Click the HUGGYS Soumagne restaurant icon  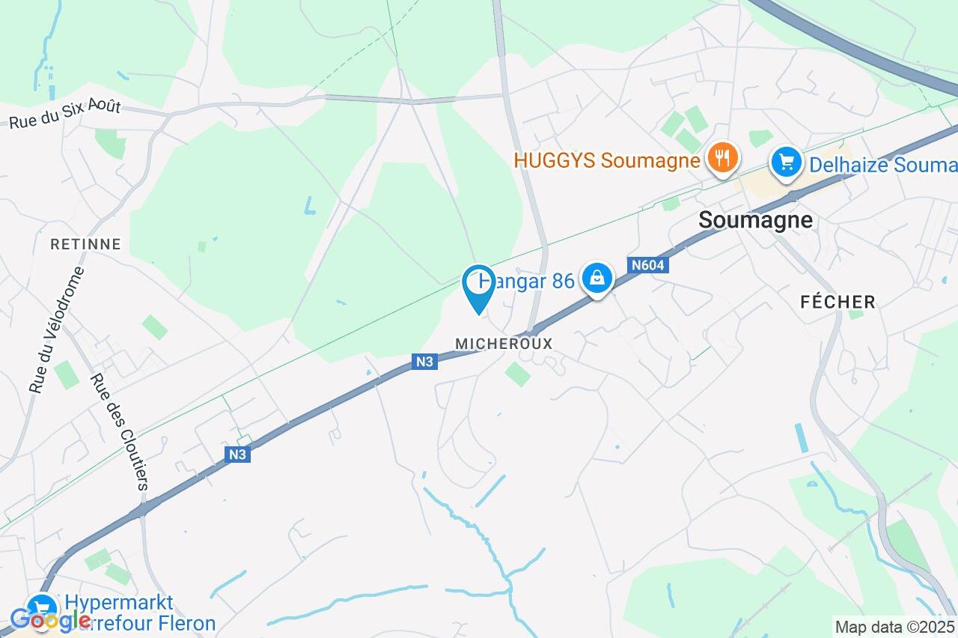point(722,158)
